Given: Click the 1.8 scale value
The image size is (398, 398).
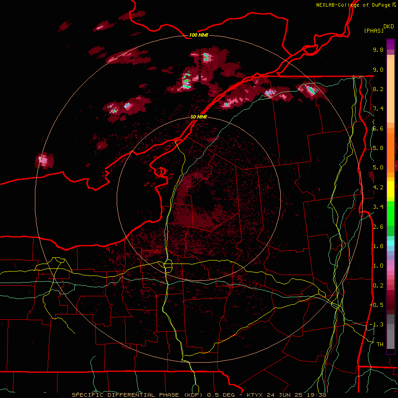Looking at the screenshot, I should [378, 246].
